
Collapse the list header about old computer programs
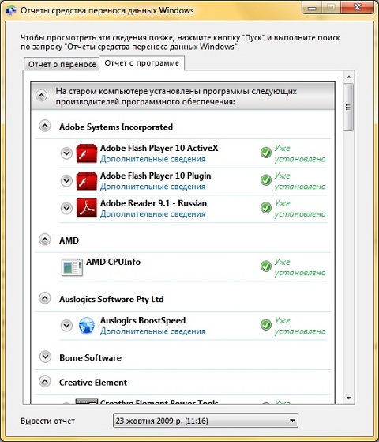click(x=41, y=96)
